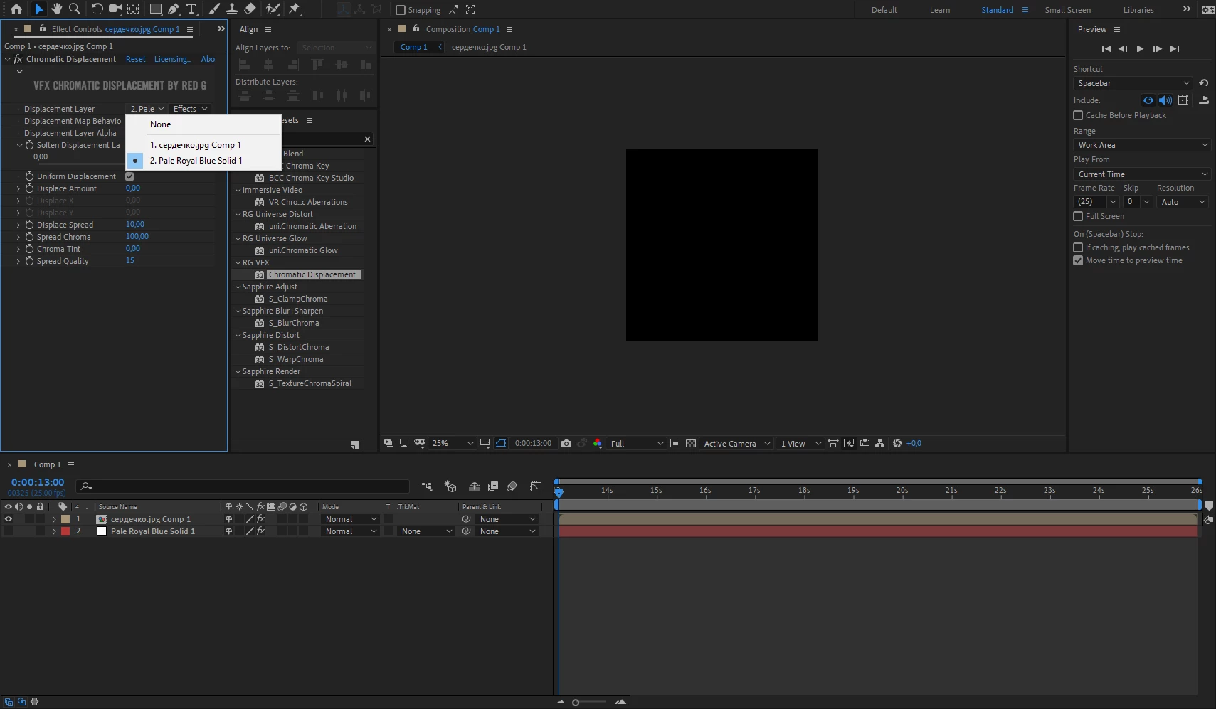
Task: Click the reset exposure icon
Action: (x=897, y=443)
